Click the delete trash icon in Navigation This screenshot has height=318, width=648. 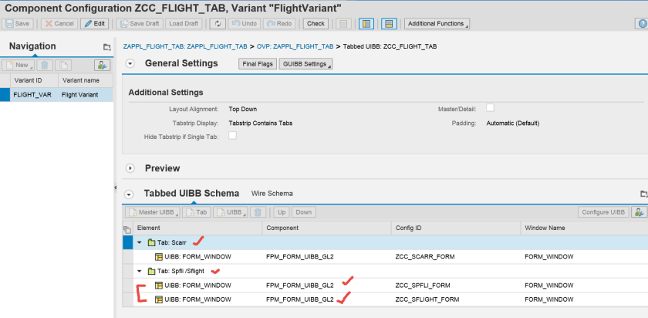click(x=45, y=65)
